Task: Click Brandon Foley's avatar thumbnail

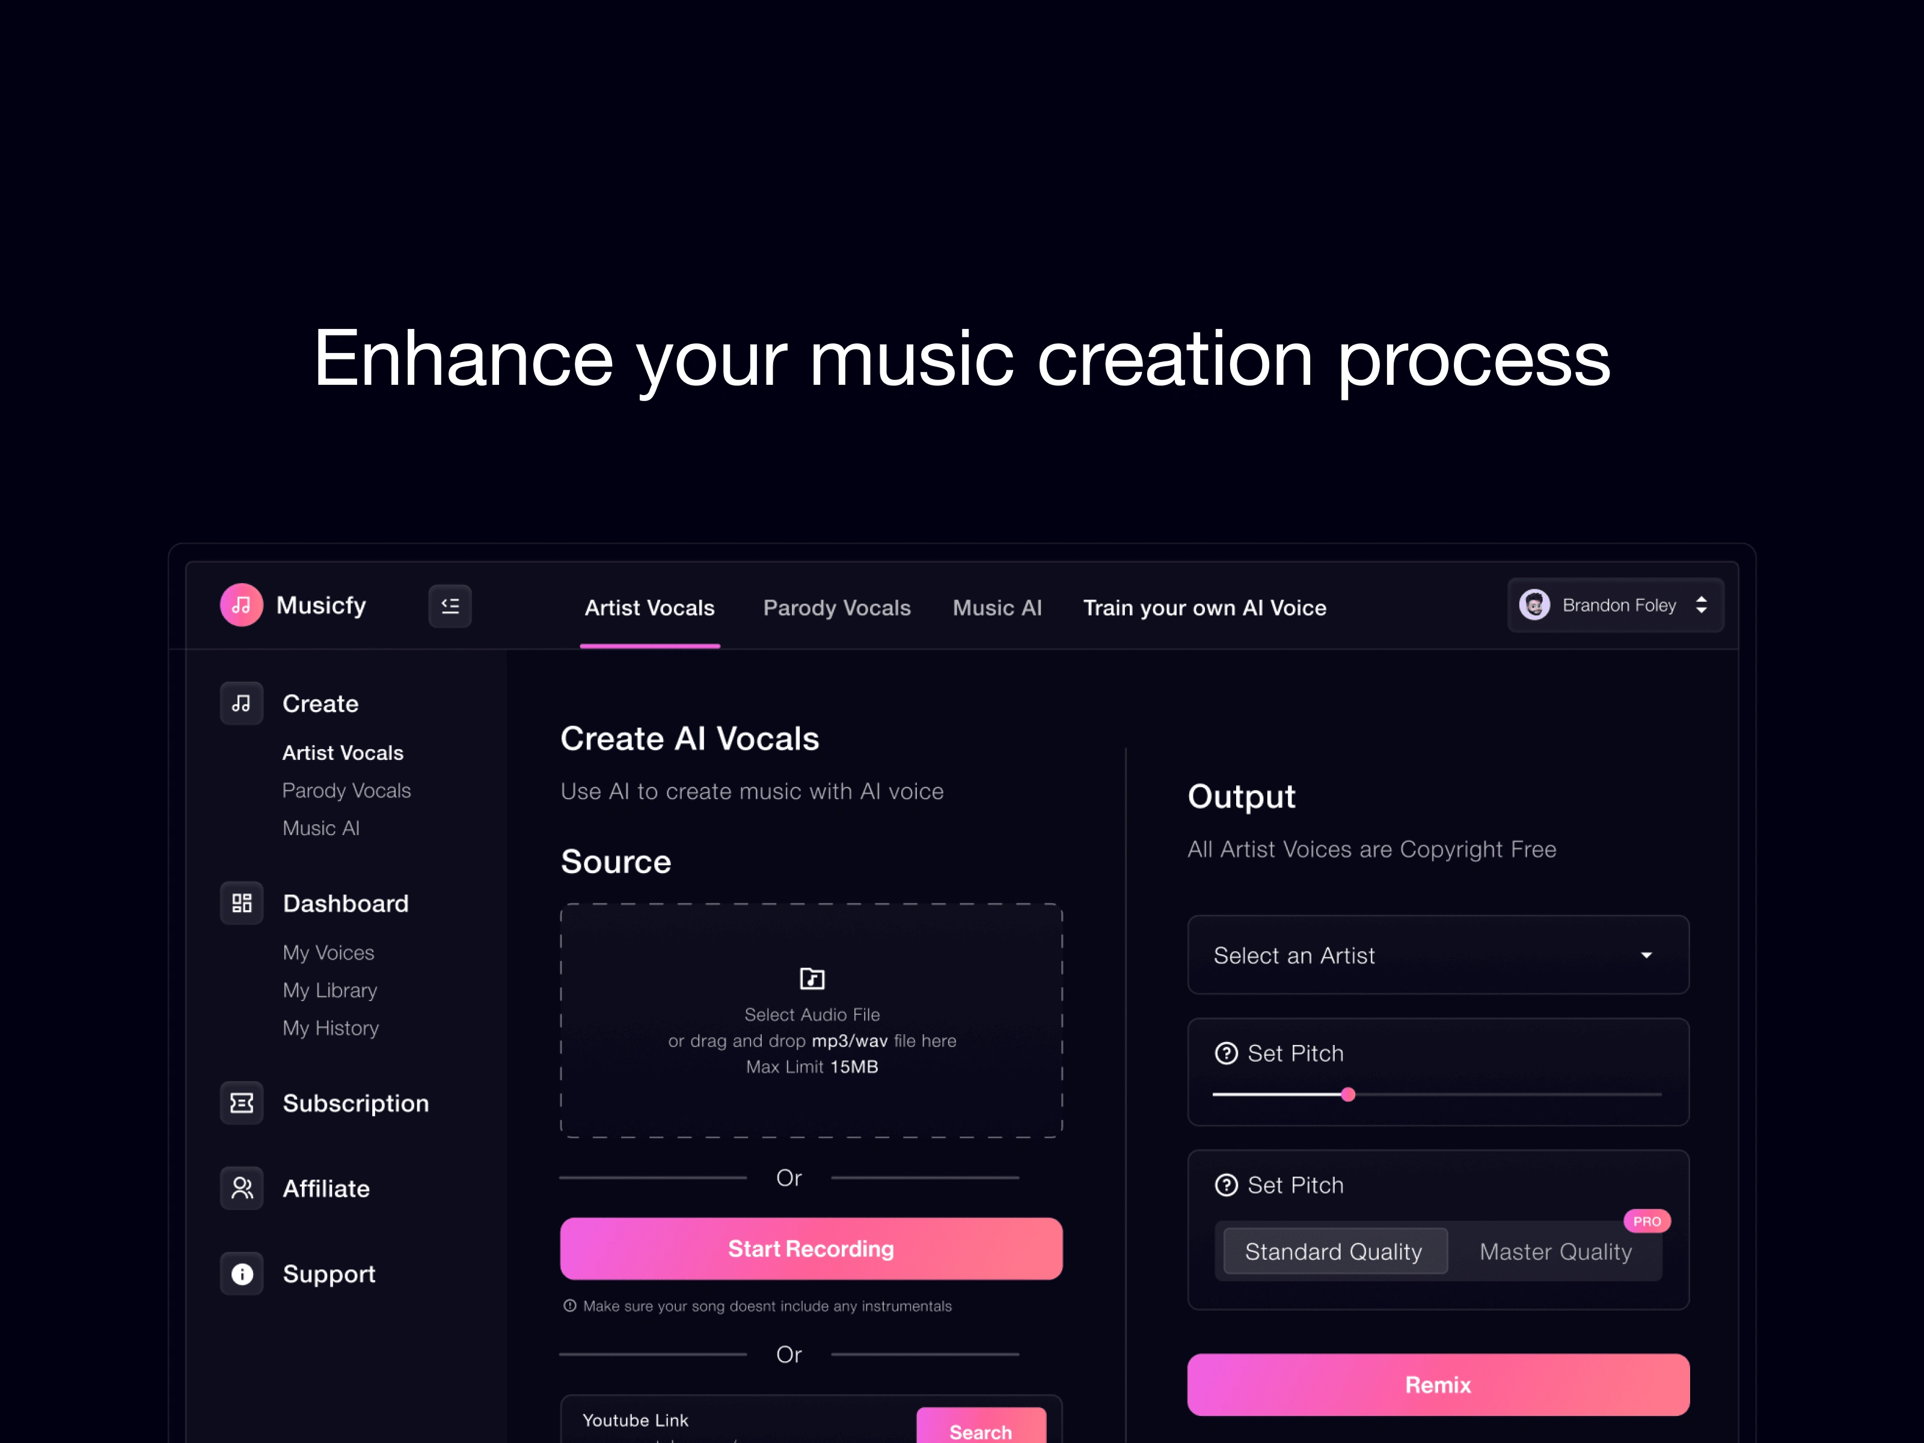Action: [x=1533, y=604]
